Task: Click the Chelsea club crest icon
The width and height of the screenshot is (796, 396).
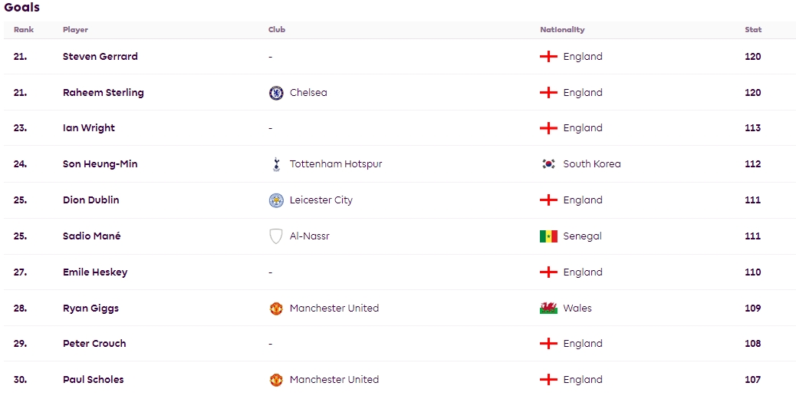Action: click(276, 93)
